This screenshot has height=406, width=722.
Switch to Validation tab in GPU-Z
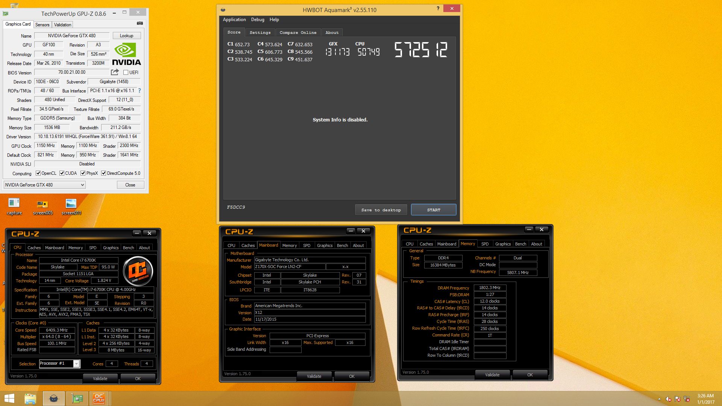tap(62, 24)
